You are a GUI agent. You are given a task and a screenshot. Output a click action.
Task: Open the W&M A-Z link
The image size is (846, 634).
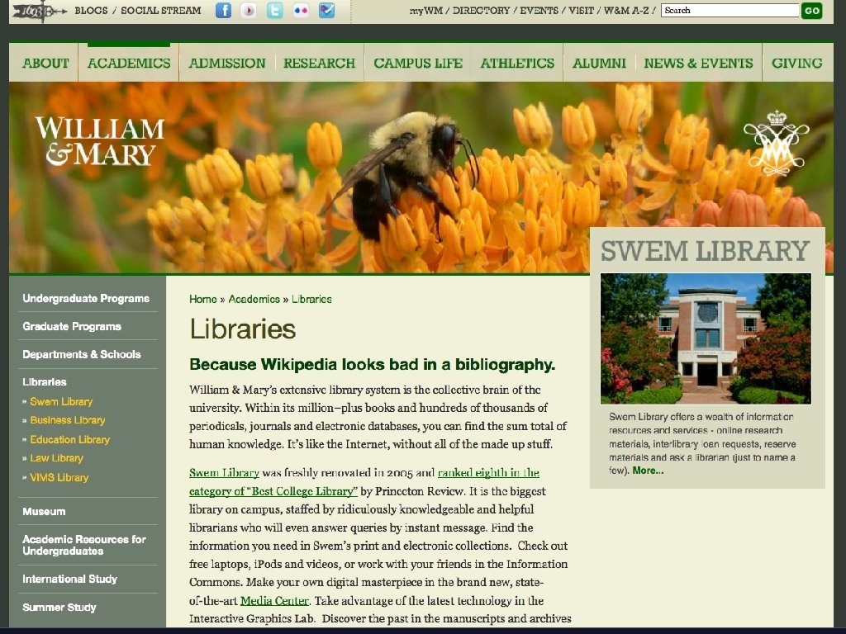coord(626,10)
